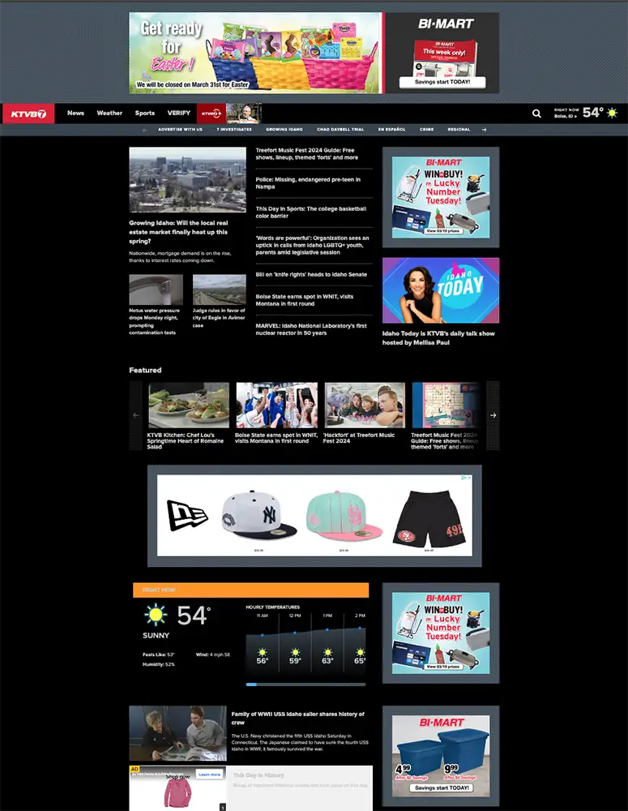
Task: Open the search magnifier icon
Action: pos(536,114)
